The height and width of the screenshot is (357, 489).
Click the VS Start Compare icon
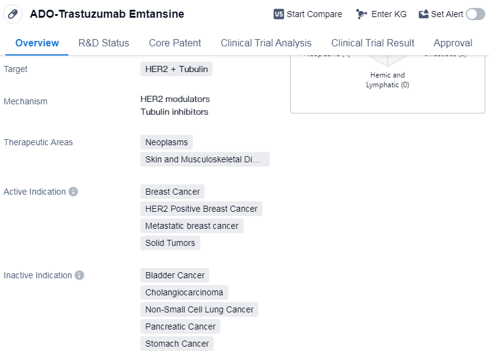pos(279,14)
